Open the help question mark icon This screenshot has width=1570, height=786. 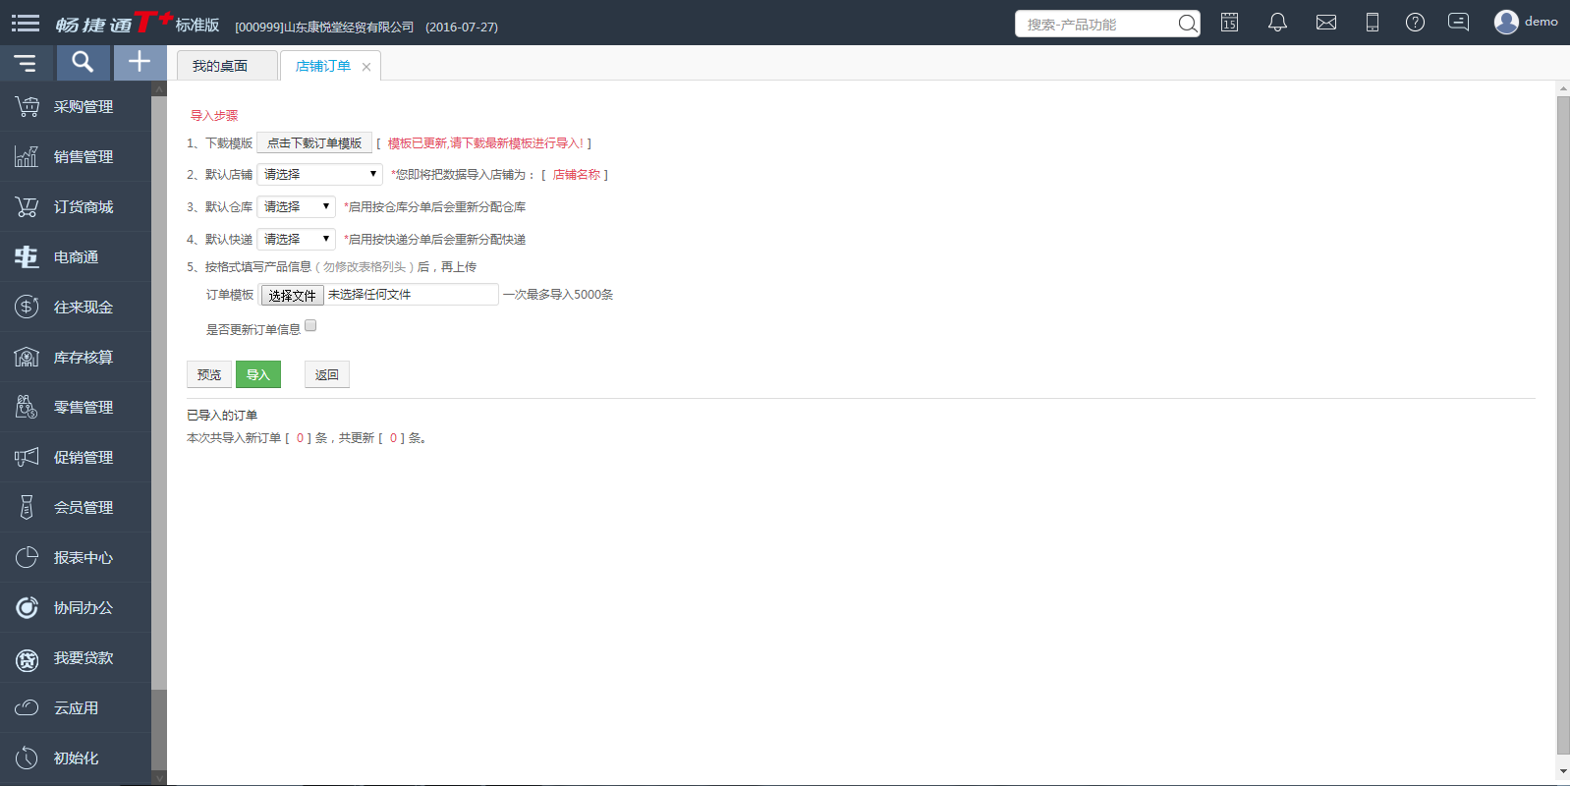[x=1415, y=23]
